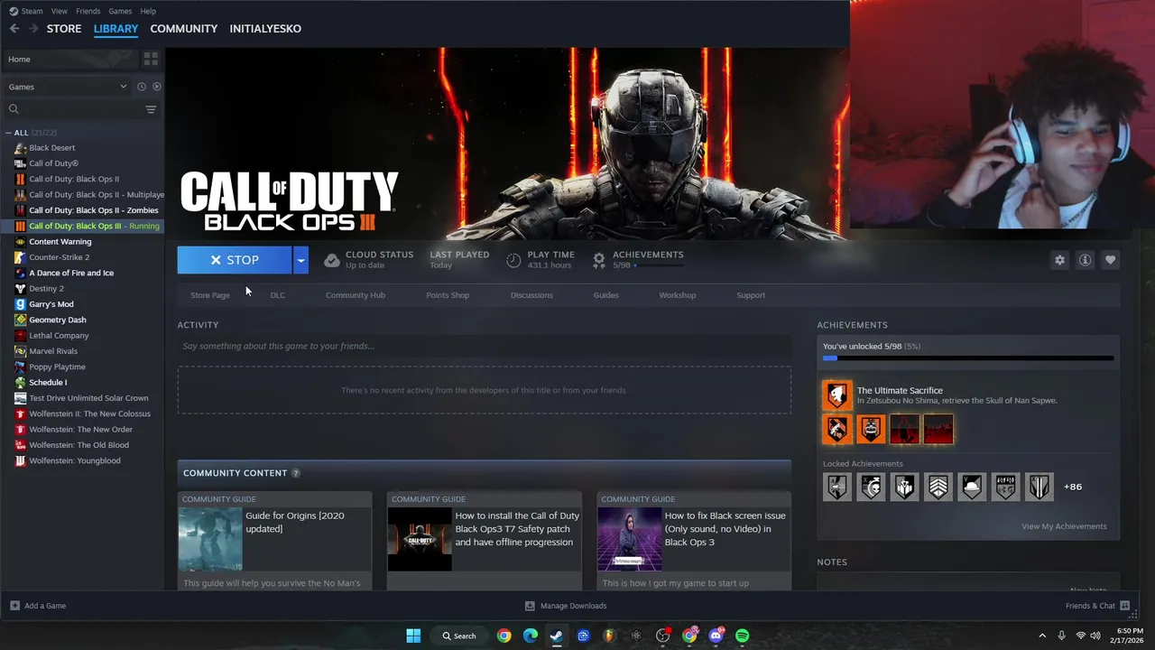Show game info icon
The image size is (1155, 650).
point(1085,260)
